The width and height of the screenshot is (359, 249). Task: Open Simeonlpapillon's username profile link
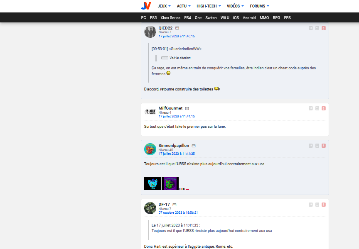click(x=174, y=146)
